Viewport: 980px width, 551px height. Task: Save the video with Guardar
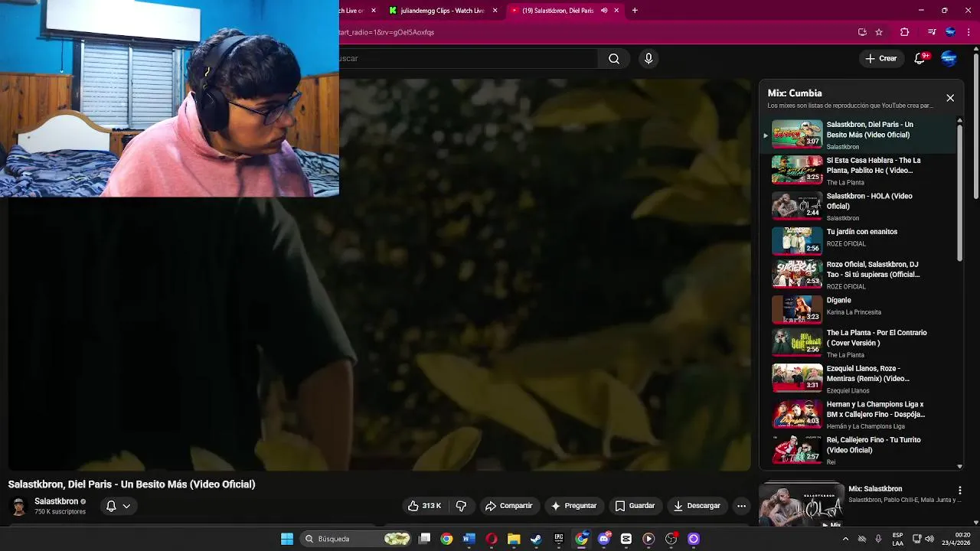point(635,506)
